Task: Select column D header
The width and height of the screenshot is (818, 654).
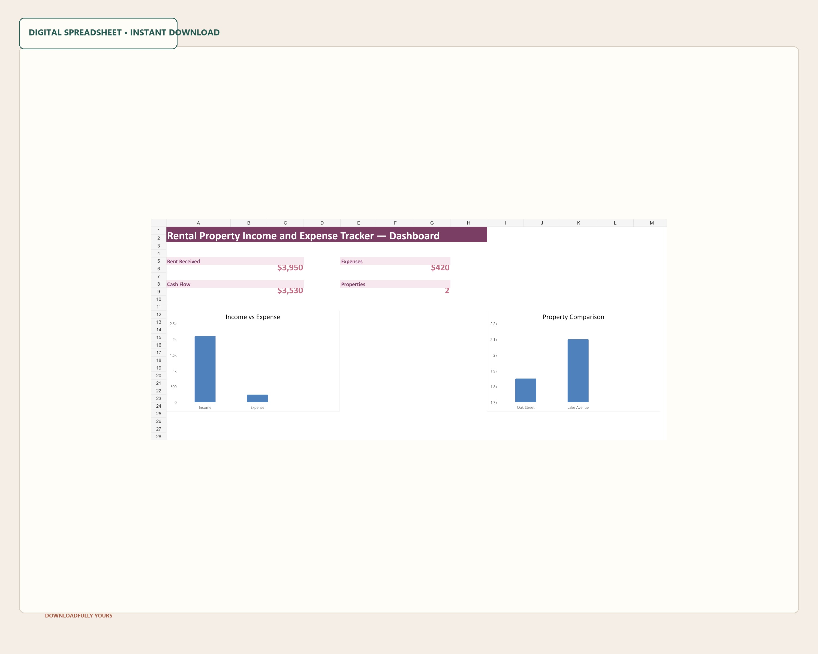Action: pos(322,223)
